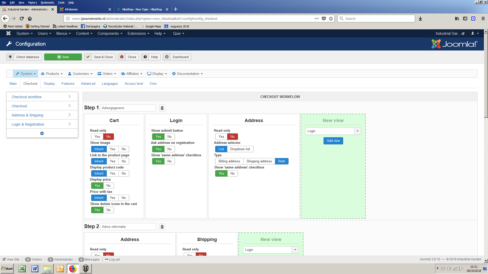This screenshot has height=274, width=488.
Task: Set Cart Read only to Yes
Action: (97, 137)
